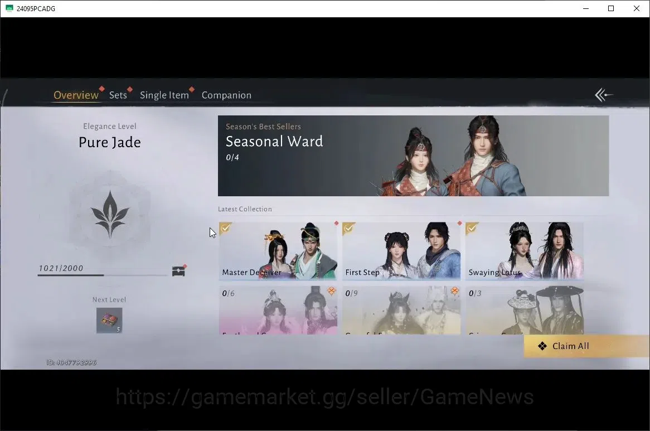
Task: Click the Latest Collection heading
Action: coord(245,209)
